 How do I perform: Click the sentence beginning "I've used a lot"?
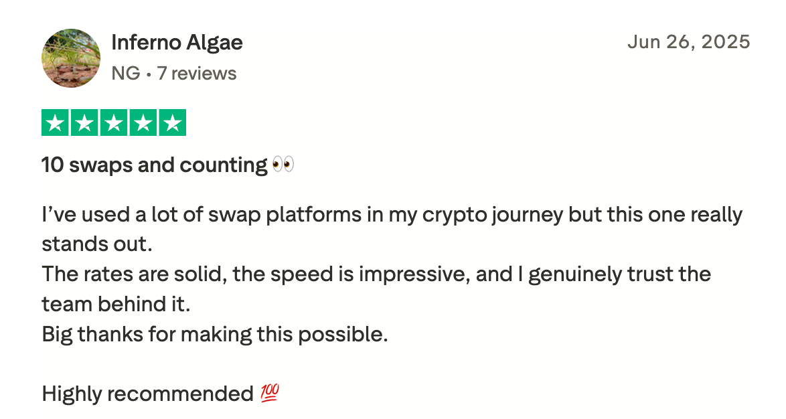click(392, 215)
